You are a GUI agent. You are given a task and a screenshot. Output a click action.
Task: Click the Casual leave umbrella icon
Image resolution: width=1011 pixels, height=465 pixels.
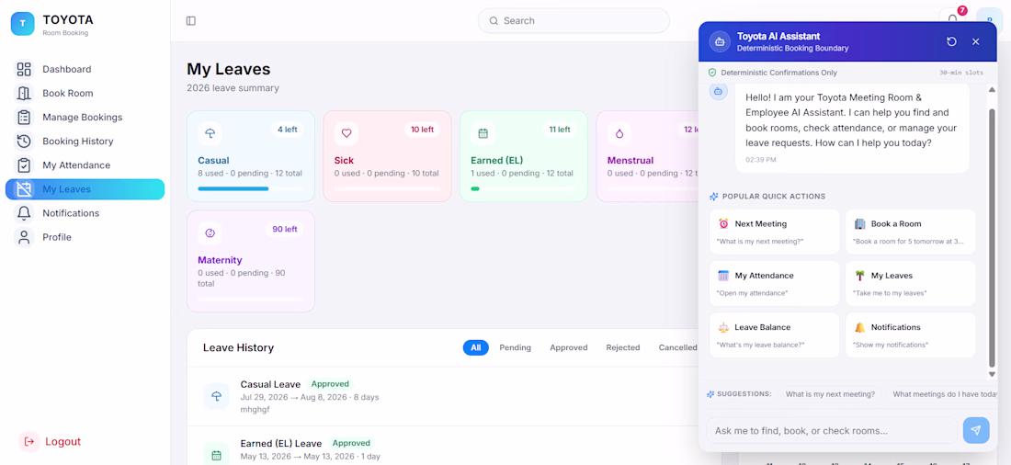pyautogui.click(x=210, y=133)
